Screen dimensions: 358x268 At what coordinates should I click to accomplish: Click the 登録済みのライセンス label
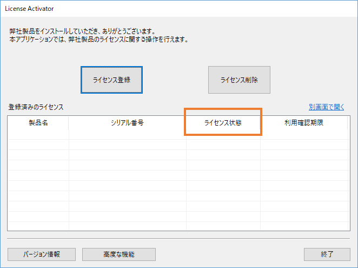point(36,107)
